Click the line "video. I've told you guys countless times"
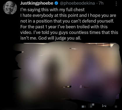The height and width of the screenshot is (110, 122). [x=69, y=33]
